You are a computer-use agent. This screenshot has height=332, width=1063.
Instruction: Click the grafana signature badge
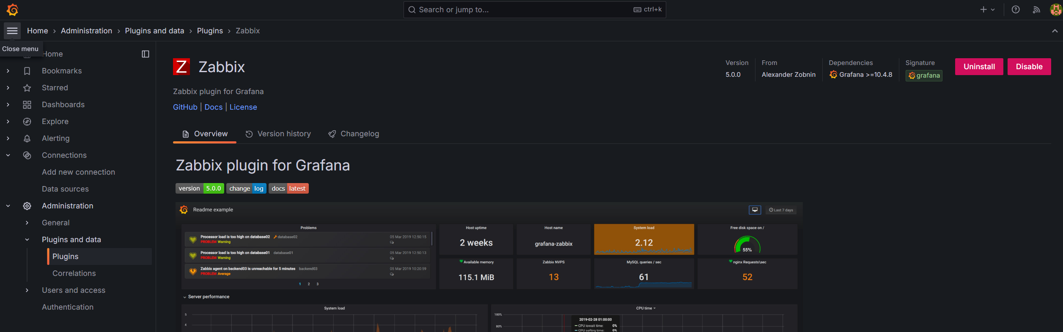924,76
